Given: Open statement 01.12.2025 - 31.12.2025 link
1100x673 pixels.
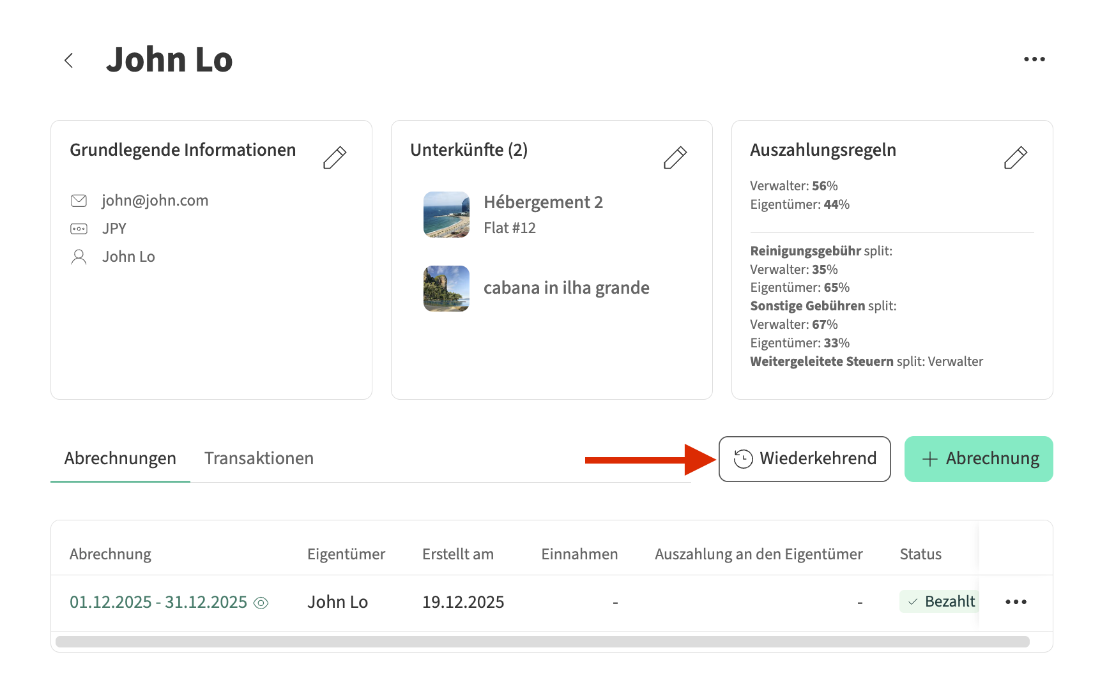Looking at the screenshot, I should (158, 602).
